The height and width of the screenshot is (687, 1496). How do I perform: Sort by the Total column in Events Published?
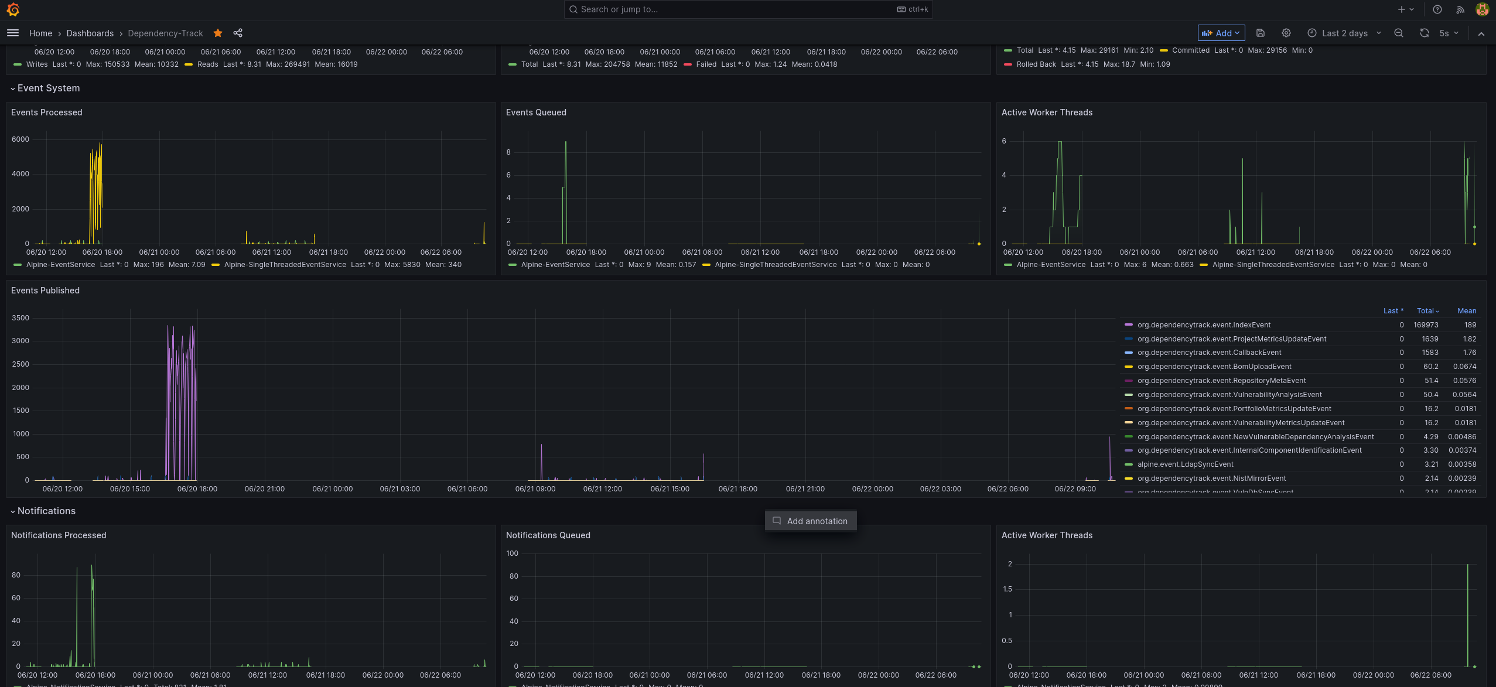tap(1426, 311)
